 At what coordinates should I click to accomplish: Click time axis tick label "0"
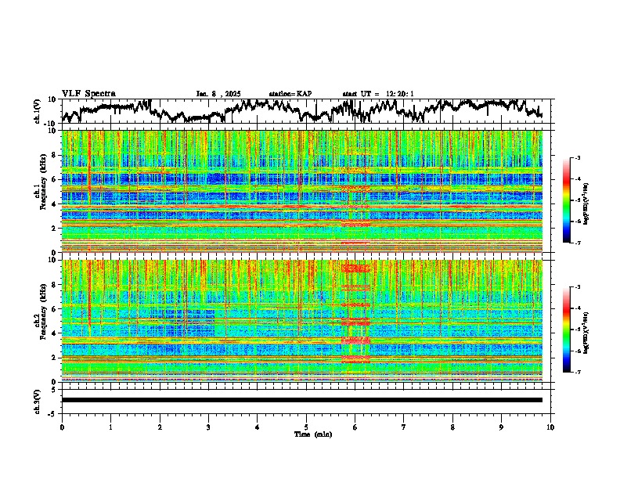click(x=62, y=427)
